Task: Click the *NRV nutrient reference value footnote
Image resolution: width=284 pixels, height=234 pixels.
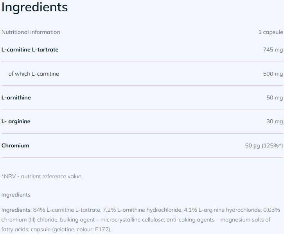Action: click(42, 176)
